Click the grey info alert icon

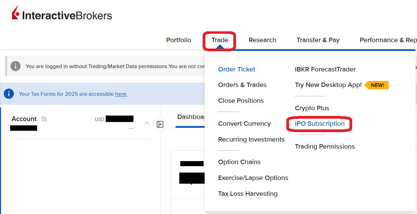point(16,66)
